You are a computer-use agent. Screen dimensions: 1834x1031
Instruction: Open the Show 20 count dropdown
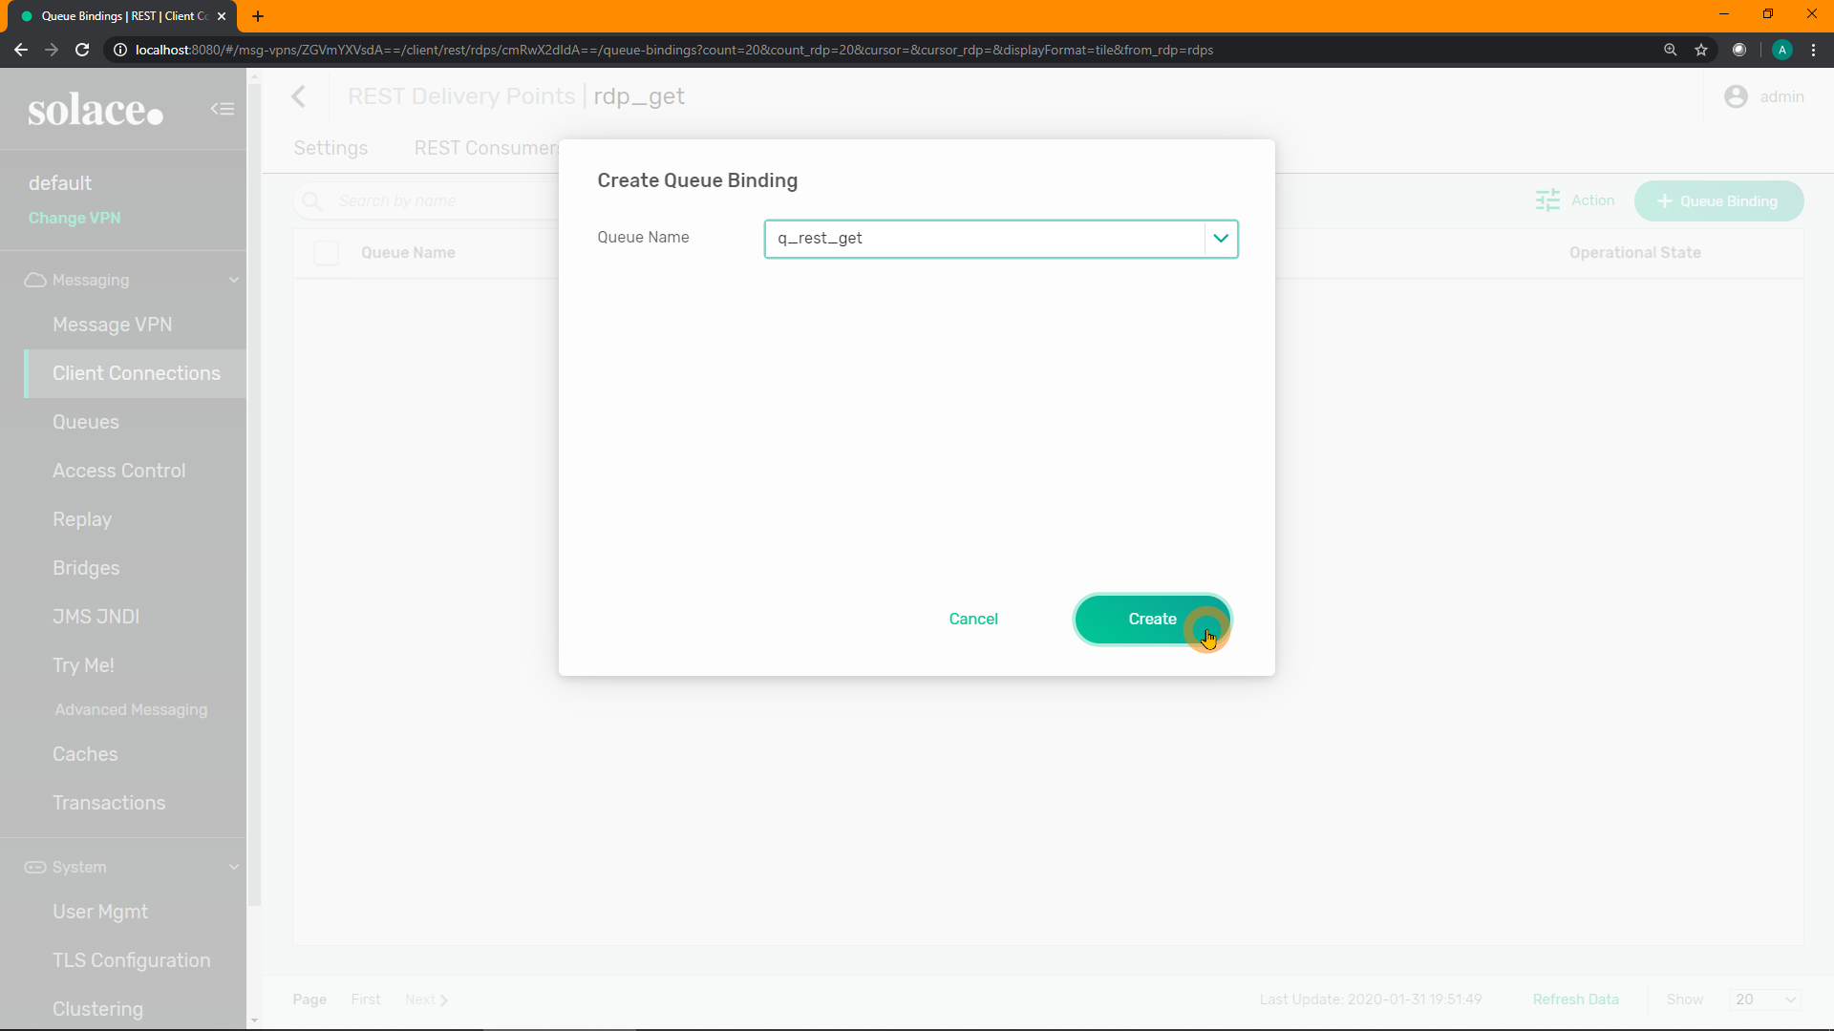(x=1764, y=999)
